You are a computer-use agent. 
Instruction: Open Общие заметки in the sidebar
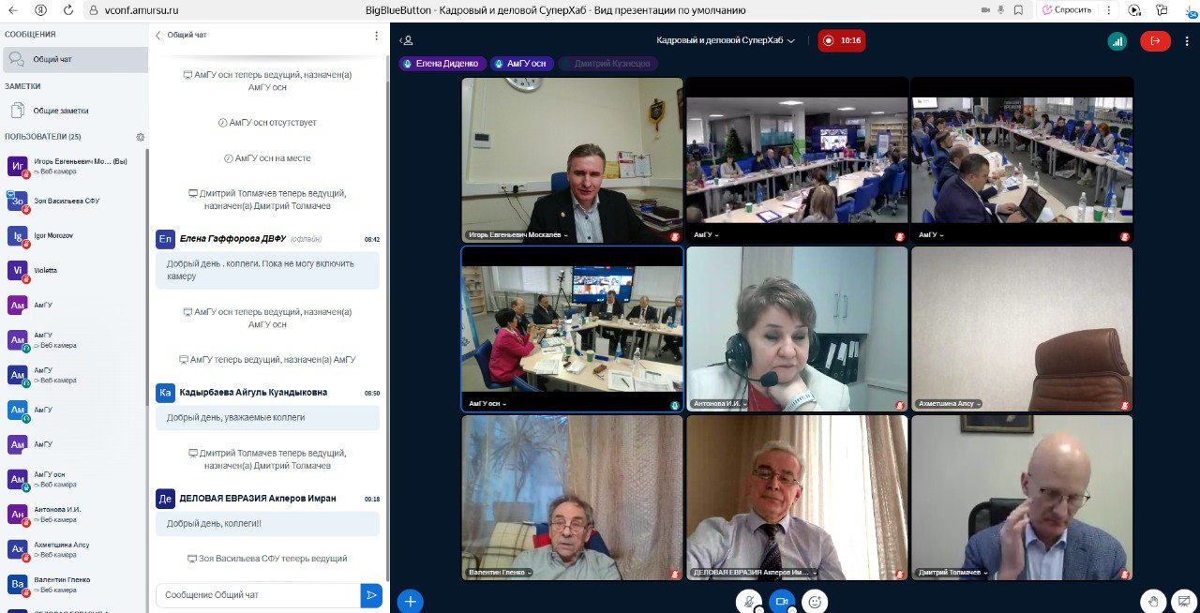(x=61, y=111)
